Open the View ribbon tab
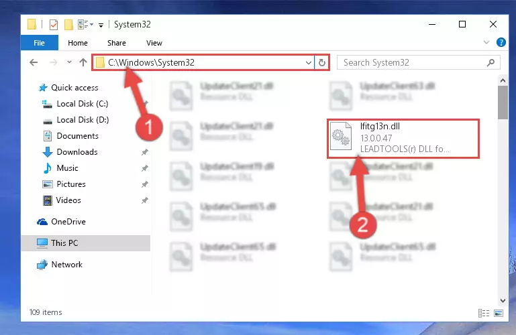 (x=154, y=43)
